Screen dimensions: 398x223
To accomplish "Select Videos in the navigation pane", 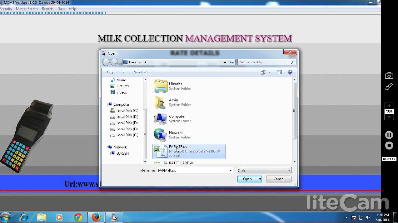I will pyautogui.click(x=118, y=92).
